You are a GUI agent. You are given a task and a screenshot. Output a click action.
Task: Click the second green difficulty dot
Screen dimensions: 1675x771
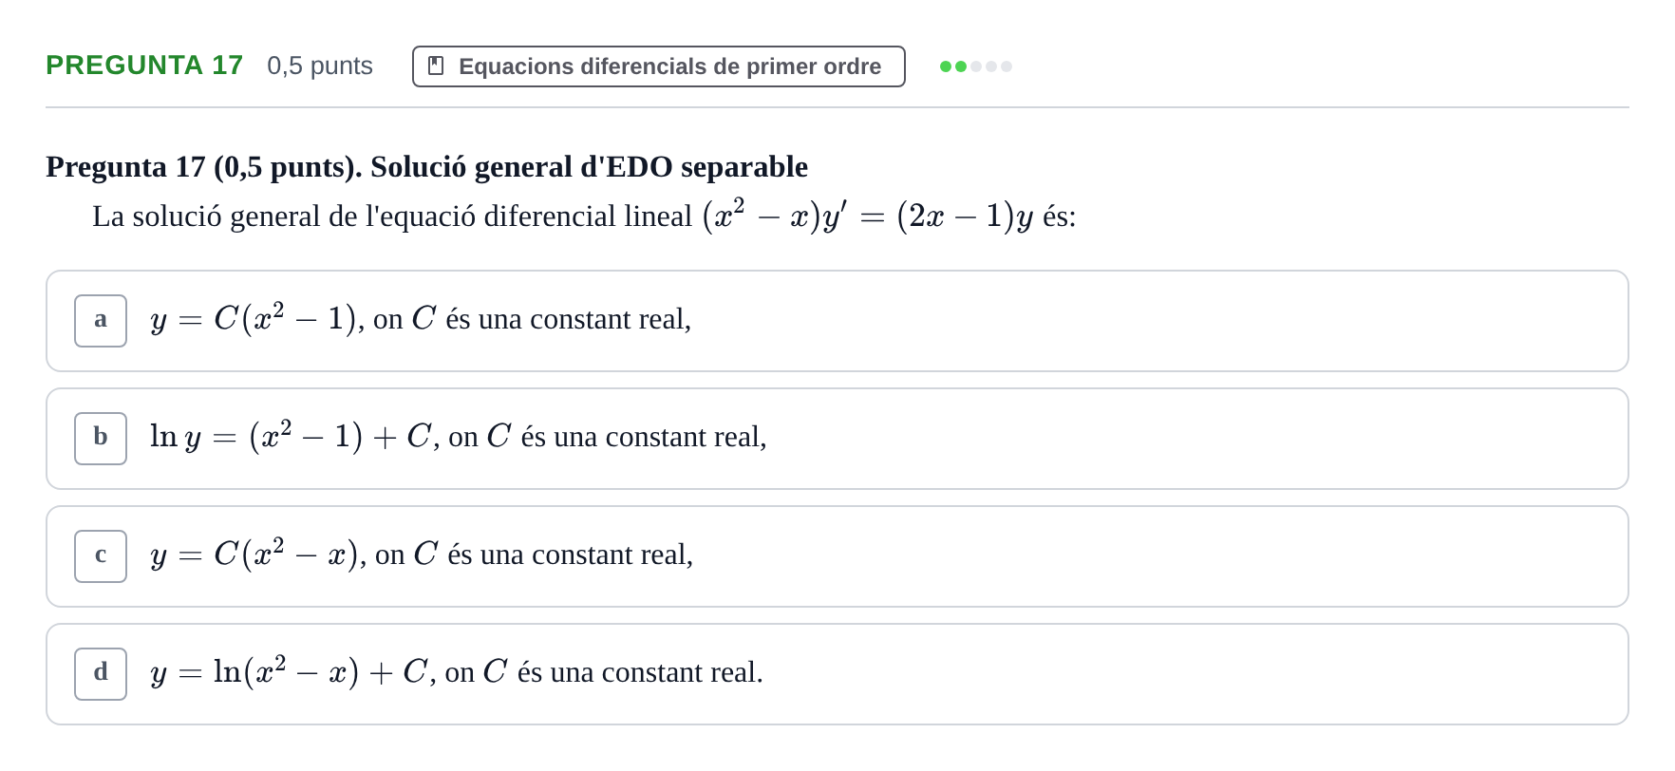[x=961, y=66]
